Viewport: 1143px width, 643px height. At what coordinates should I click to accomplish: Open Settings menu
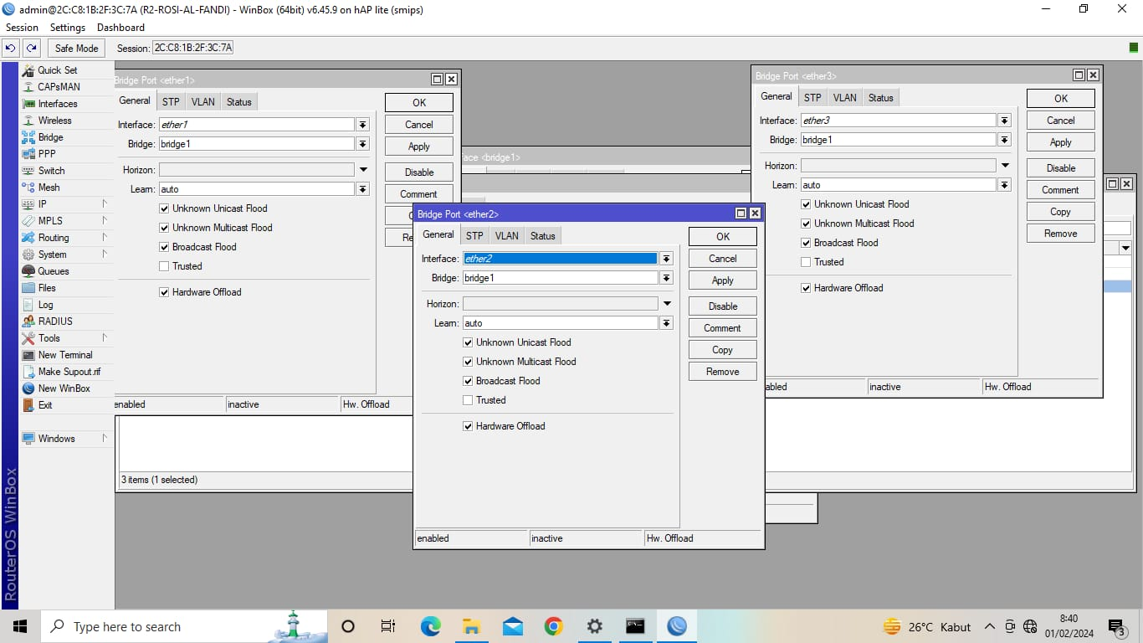pyautogui.click(x=68, y=28)
